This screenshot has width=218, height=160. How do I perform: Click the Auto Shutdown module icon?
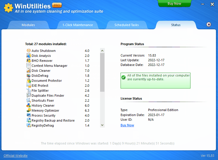(x=29, y=50)
